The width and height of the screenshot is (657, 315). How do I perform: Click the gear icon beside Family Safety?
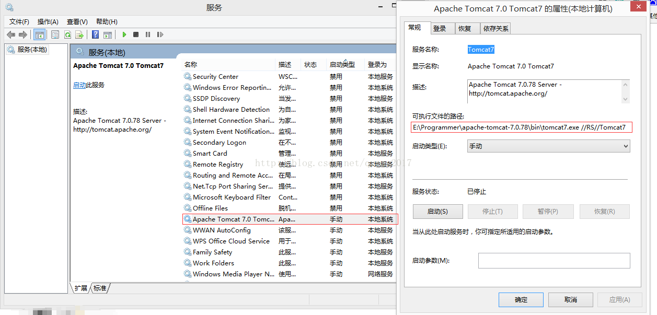coord(188,252)
